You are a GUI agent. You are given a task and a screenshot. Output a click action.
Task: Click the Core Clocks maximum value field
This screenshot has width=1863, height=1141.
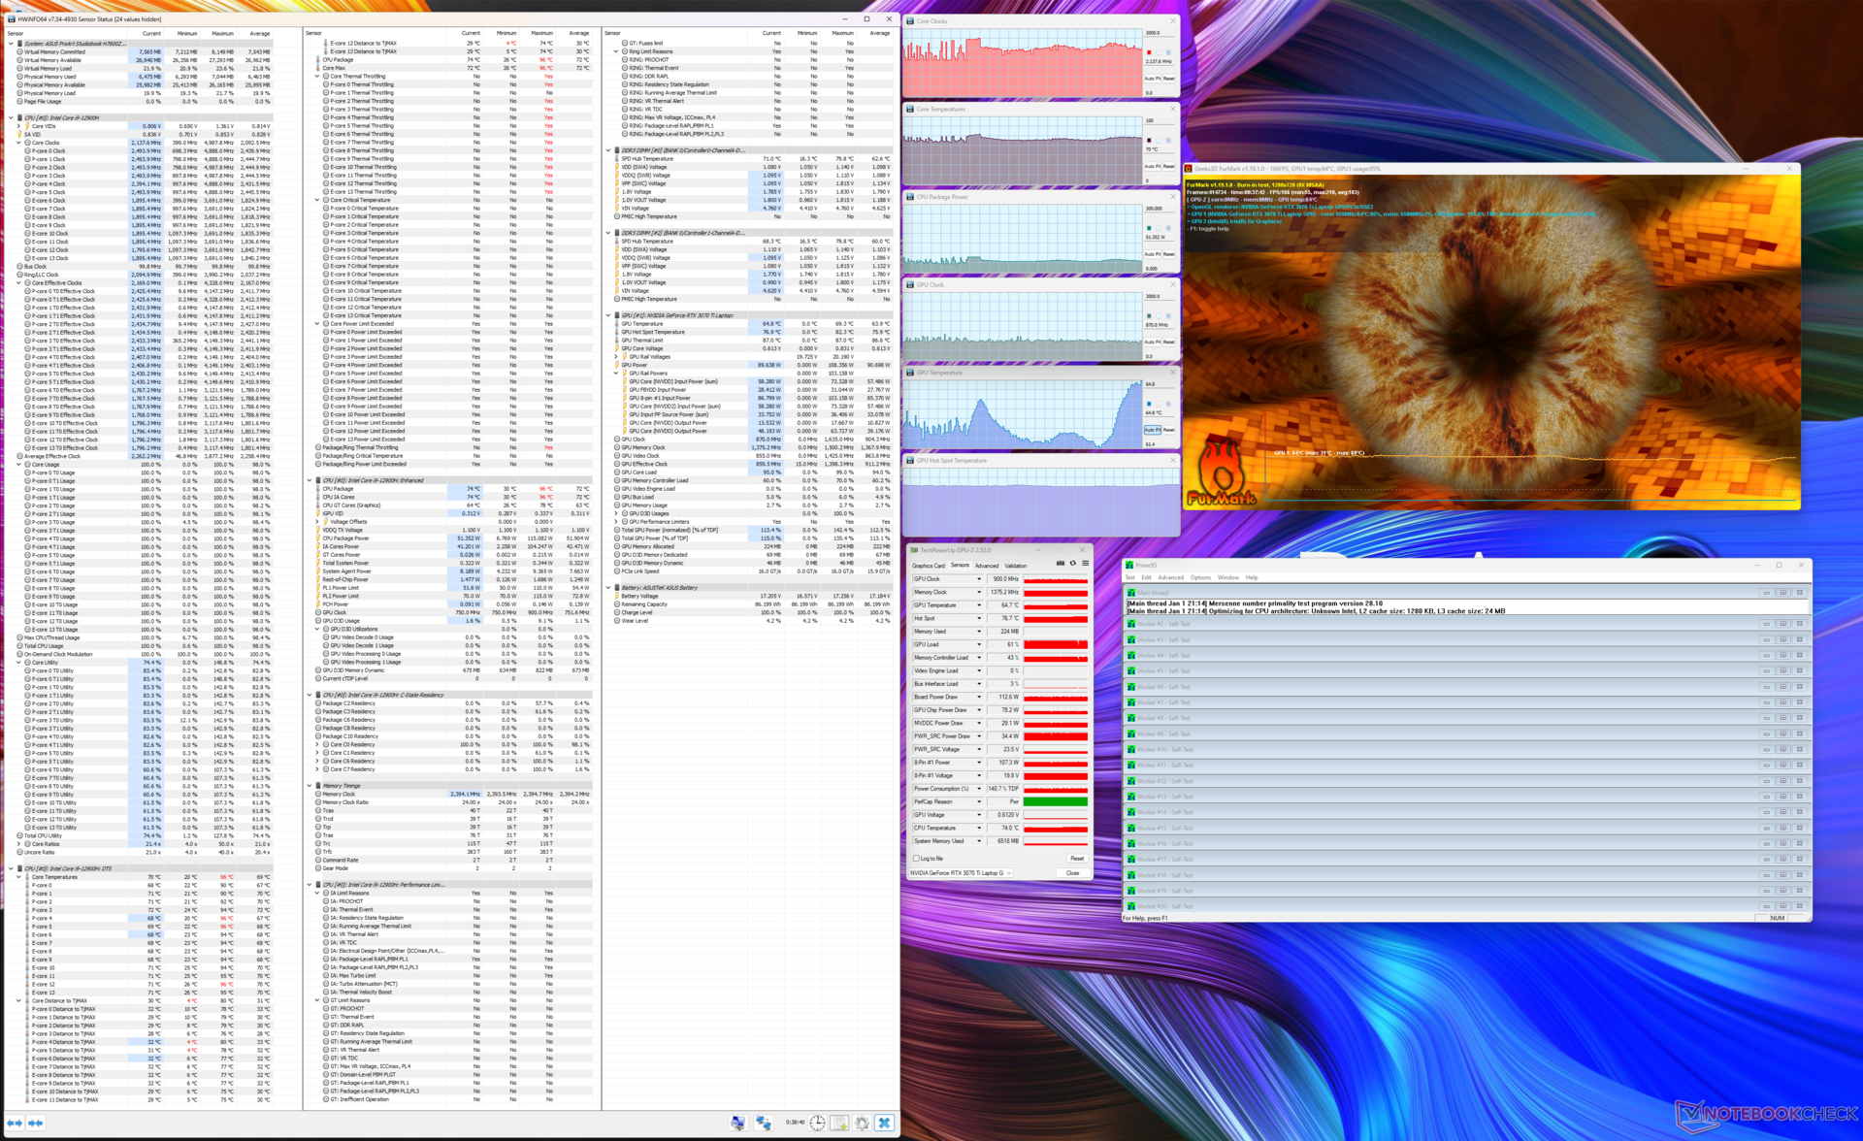[x=1159, y=32]
